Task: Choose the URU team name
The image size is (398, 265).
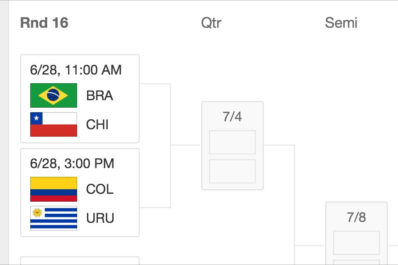Action: (100, 218)
